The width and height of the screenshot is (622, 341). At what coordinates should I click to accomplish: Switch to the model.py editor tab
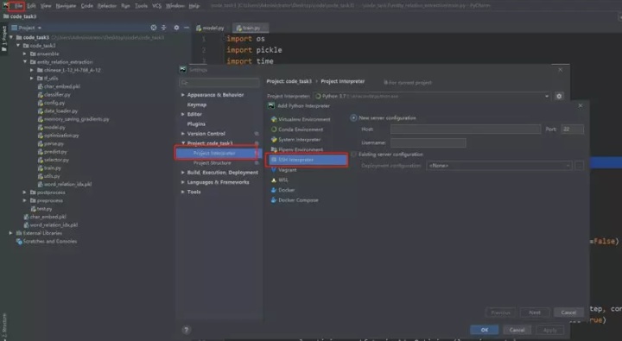210,28
